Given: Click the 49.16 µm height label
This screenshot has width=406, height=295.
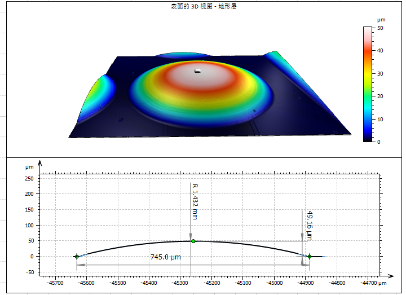Looking at the screenshot, I should (309, 226).
